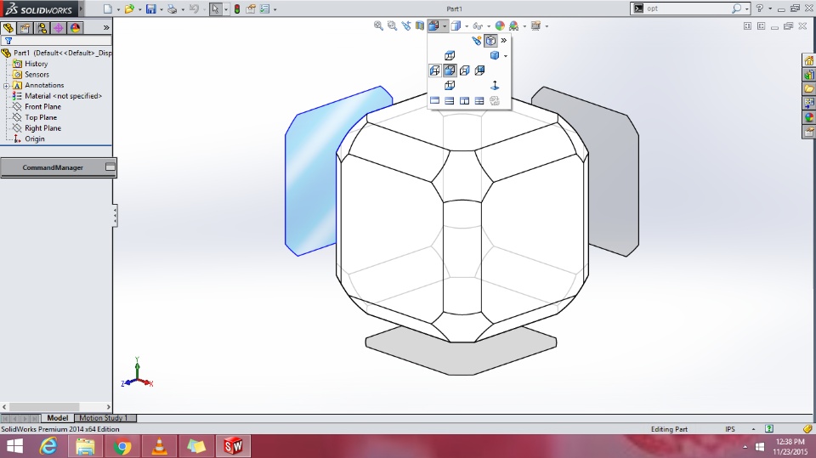Open the Apply Scene dropdown arrow

(524, 26)
